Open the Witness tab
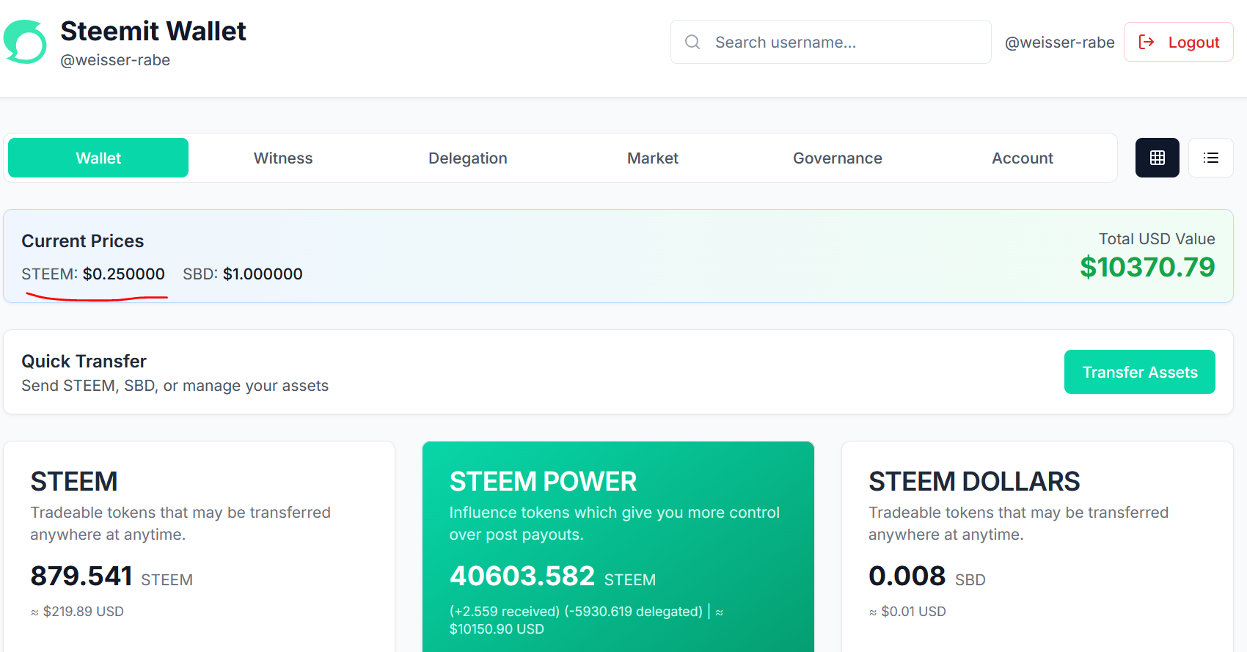1247x652 pixels. [283, 158]
